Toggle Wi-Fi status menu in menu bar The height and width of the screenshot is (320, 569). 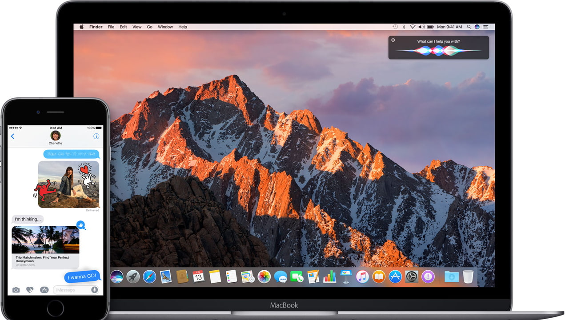(413, 27)
